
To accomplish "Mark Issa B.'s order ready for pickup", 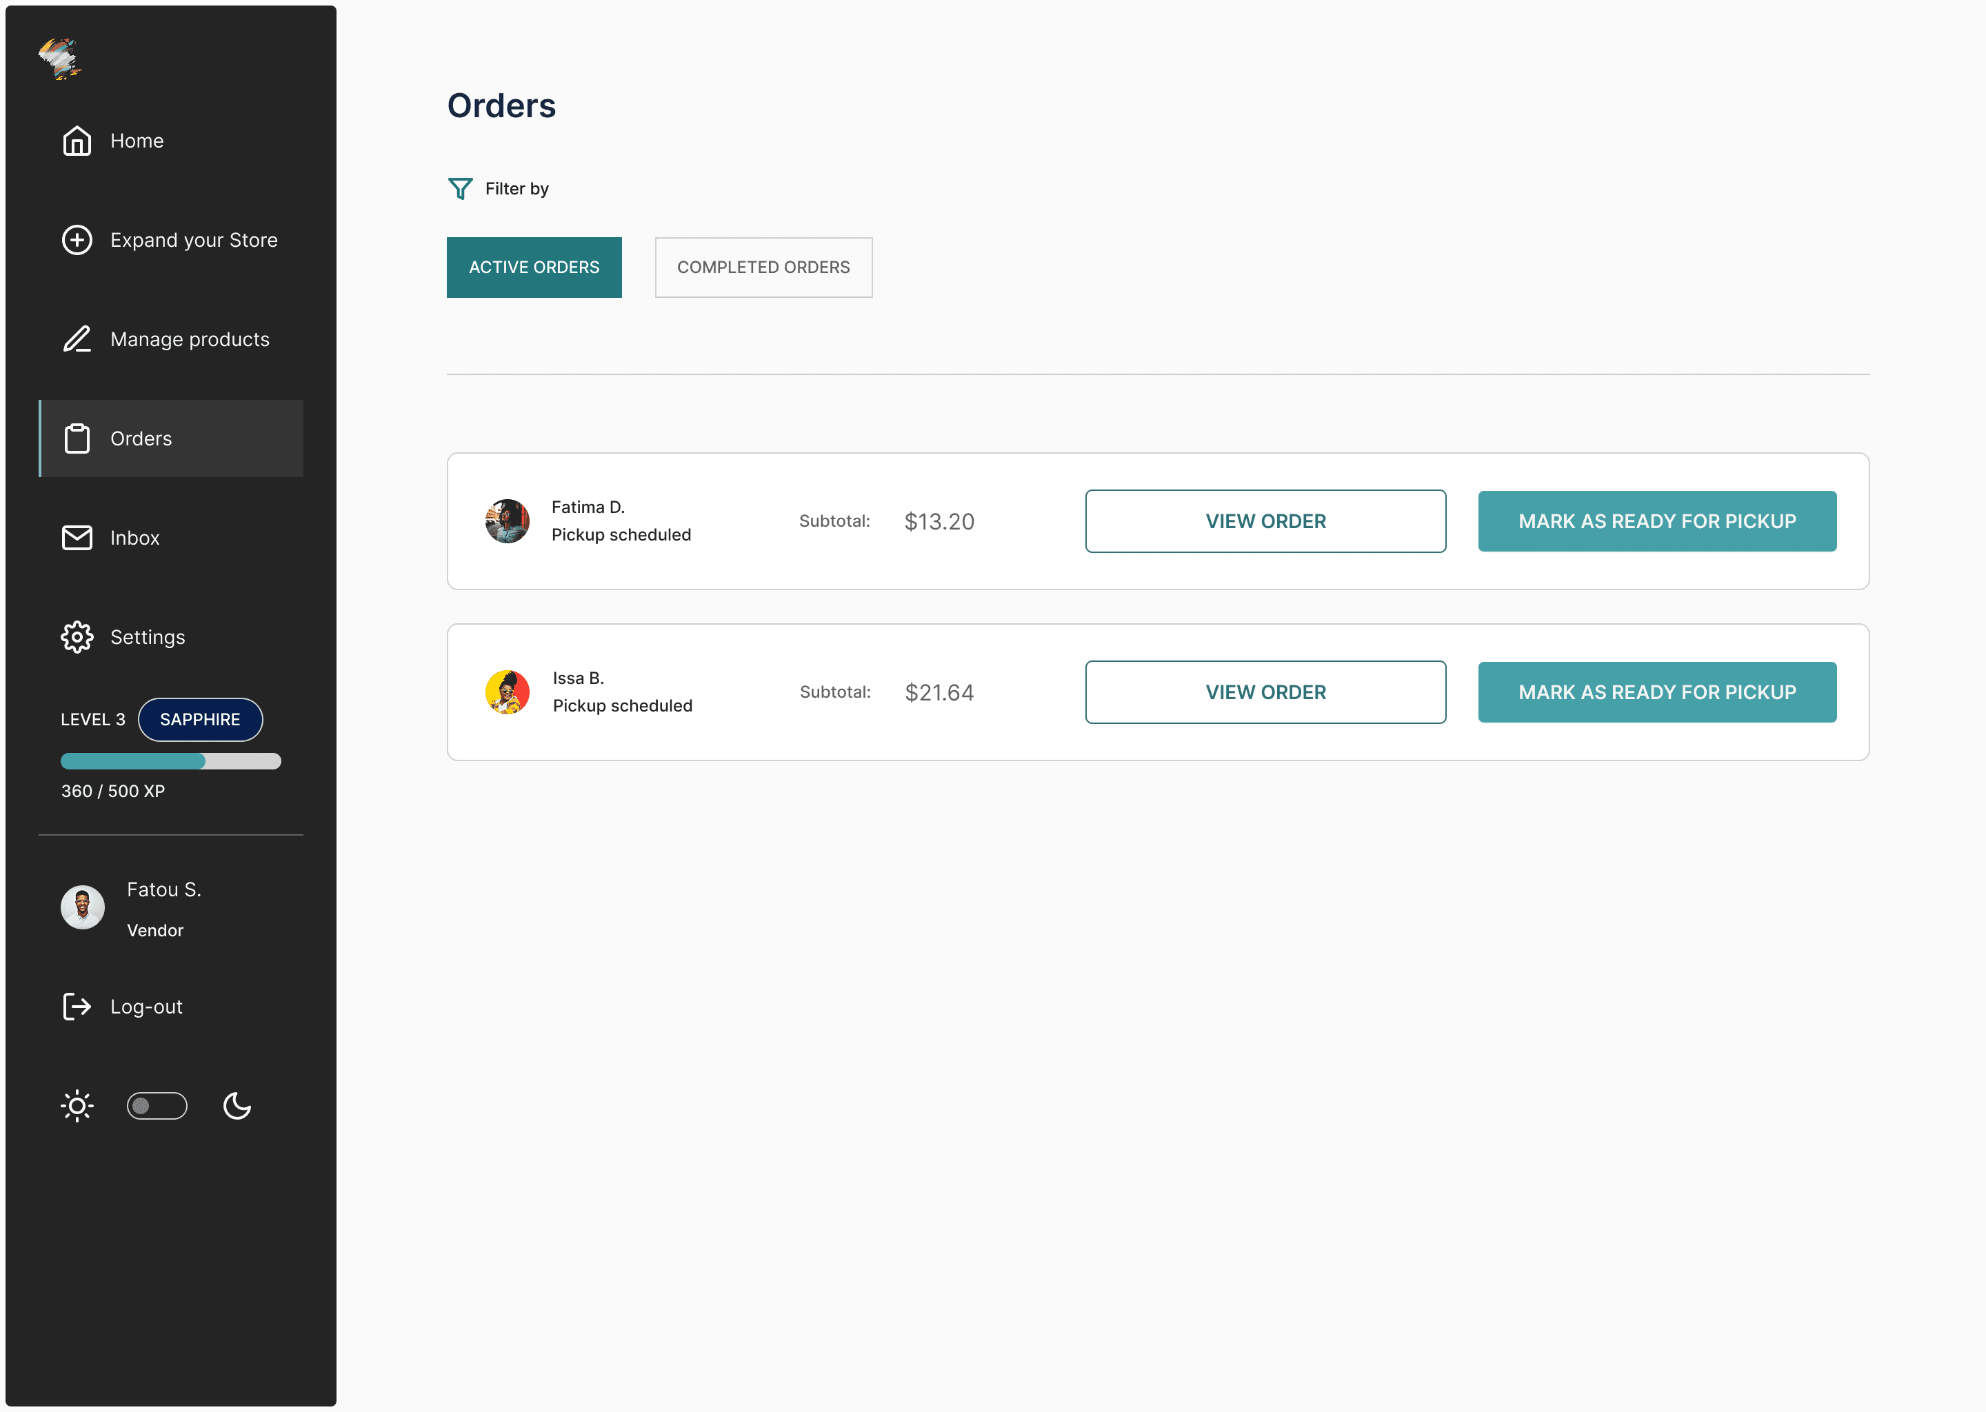I will tap(1656, 692).
